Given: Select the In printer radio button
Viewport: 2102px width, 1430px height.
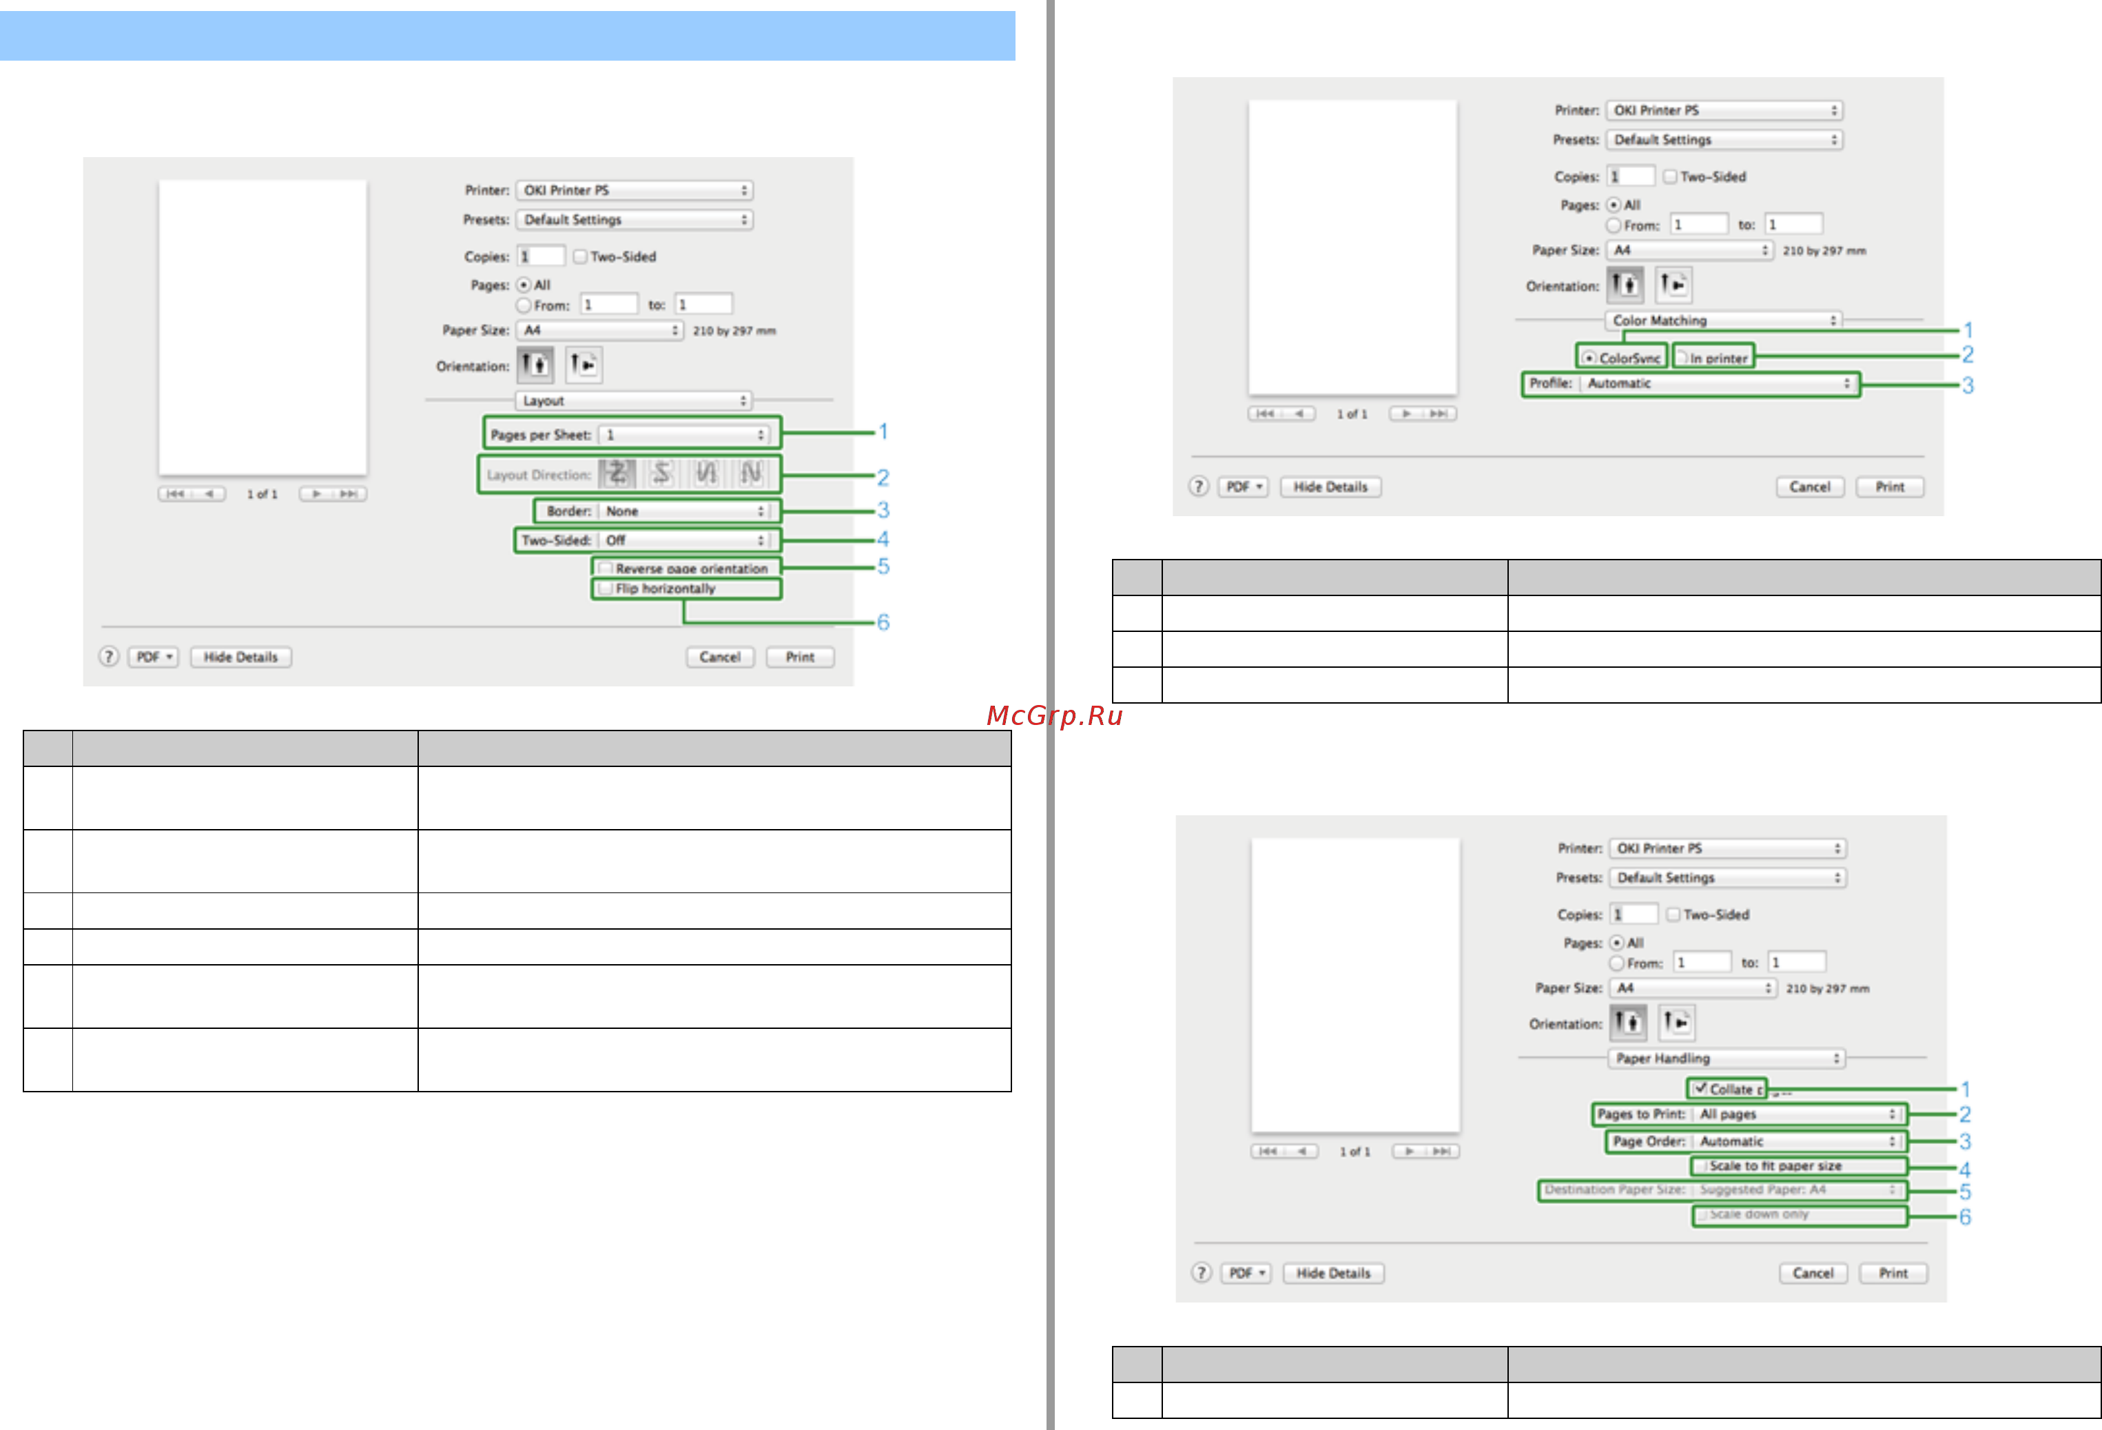Looking at the screenshot, I should pos(1682,358).
